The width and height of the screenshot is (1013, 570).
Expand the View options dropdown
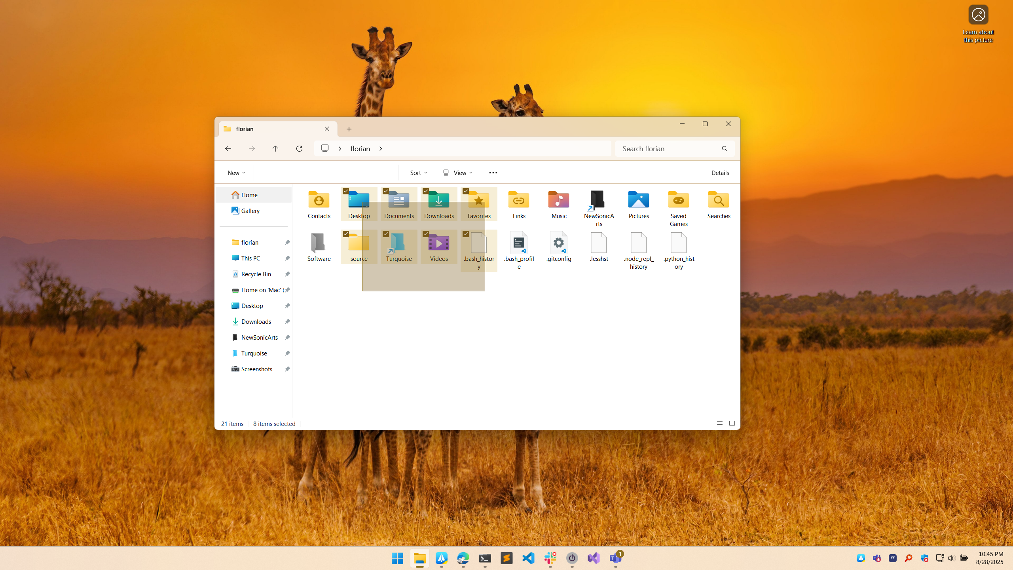pyautogui.click(x=458, y=173)
